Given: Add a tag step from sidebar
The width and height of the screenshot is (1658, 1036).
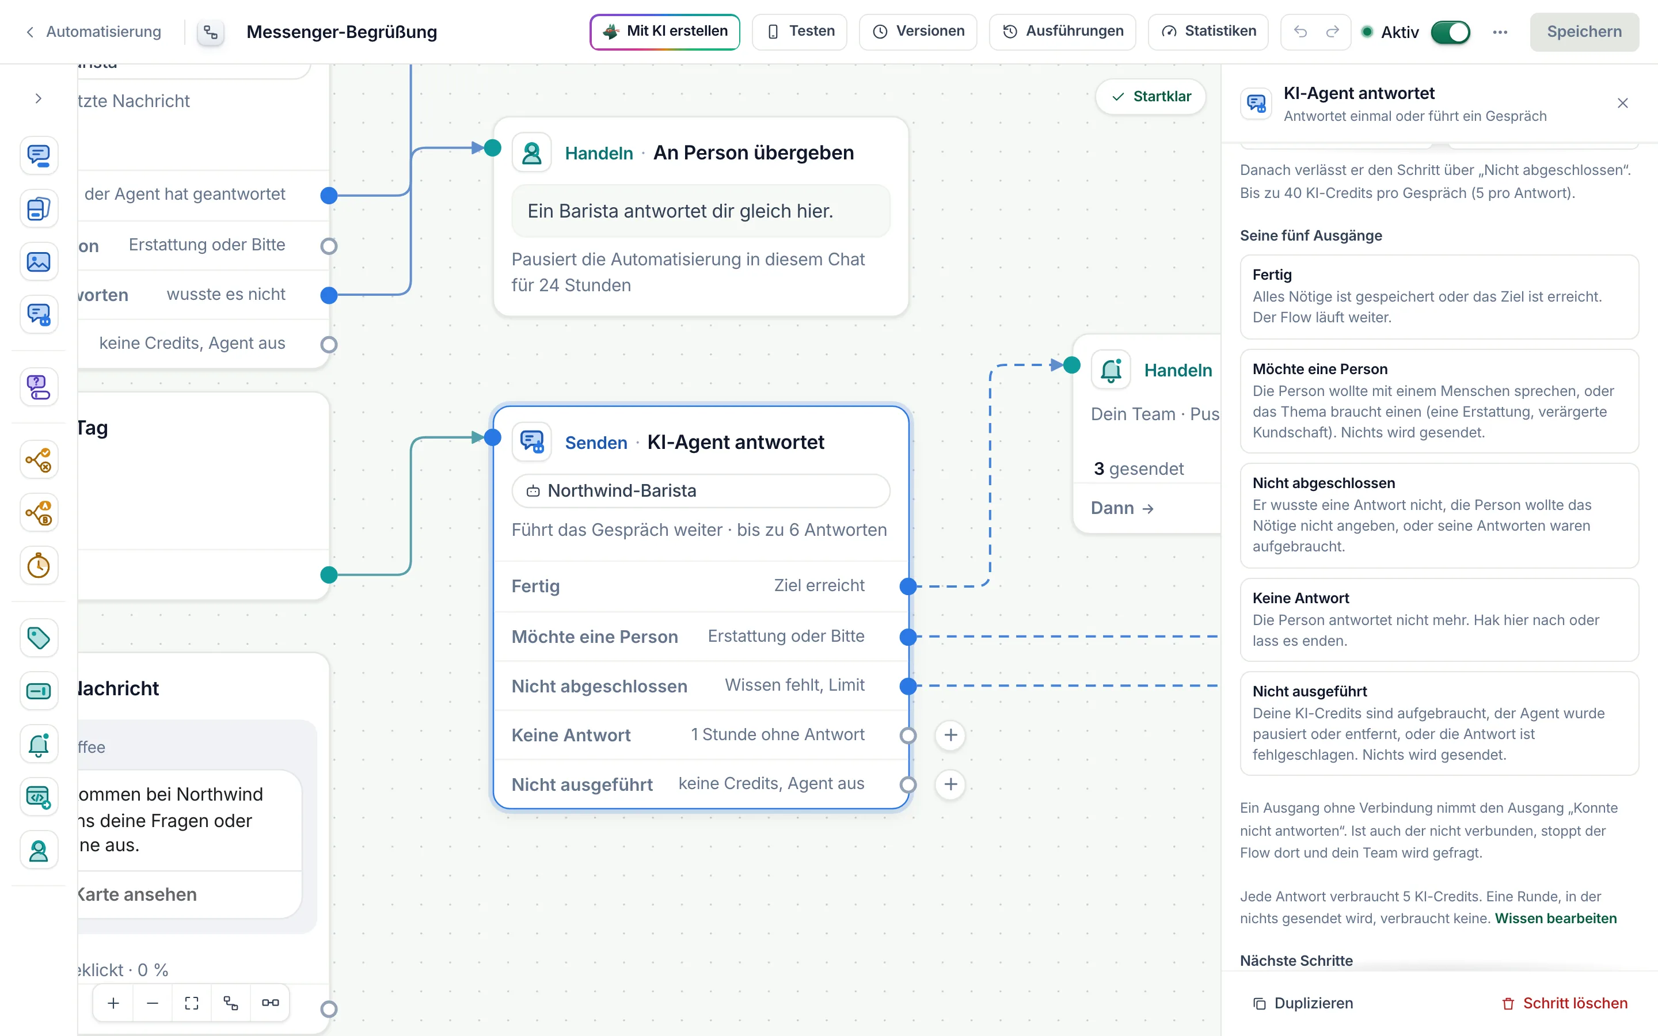Looking at the screenshot, I should (39, 638).
